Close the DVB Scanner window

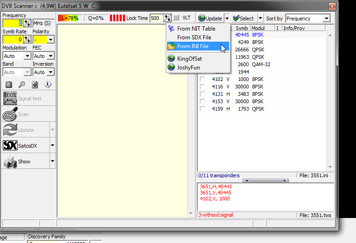point(332,6)
